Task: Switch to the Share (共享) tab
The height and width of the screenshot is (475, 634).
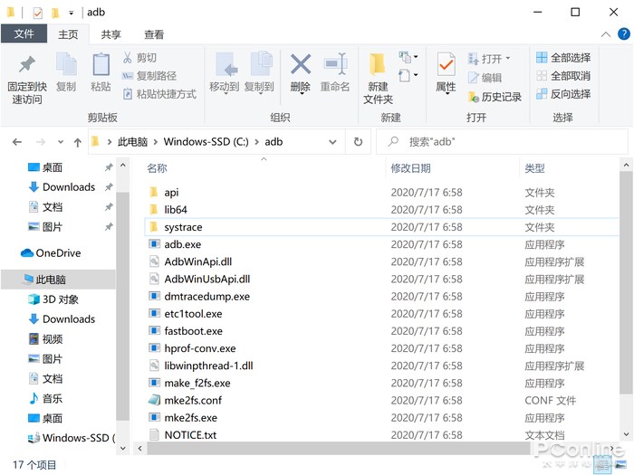Action: pos(111,34)
